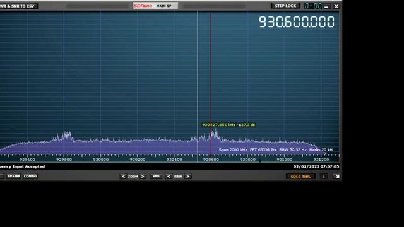Click the 930400 frequency scale label

click(x=174, y=160)
